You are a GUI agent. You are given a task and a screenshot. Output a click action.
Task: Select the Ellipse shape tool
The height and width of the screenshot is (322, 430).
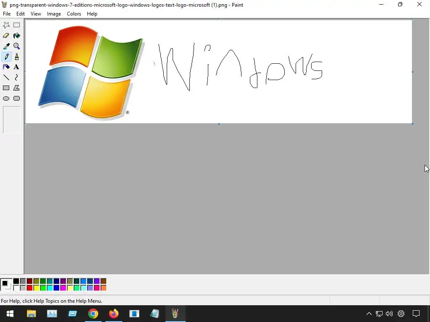click(6, 99)
